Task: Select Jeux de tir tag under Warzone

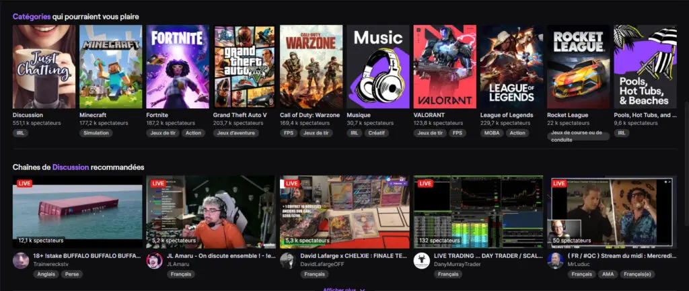Action: [x=316, y=133]
